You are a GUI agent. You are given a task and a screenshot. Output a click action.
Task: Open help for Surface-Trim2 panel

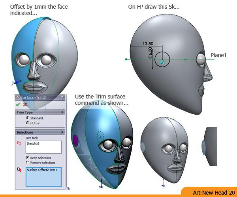coord(62,97)
